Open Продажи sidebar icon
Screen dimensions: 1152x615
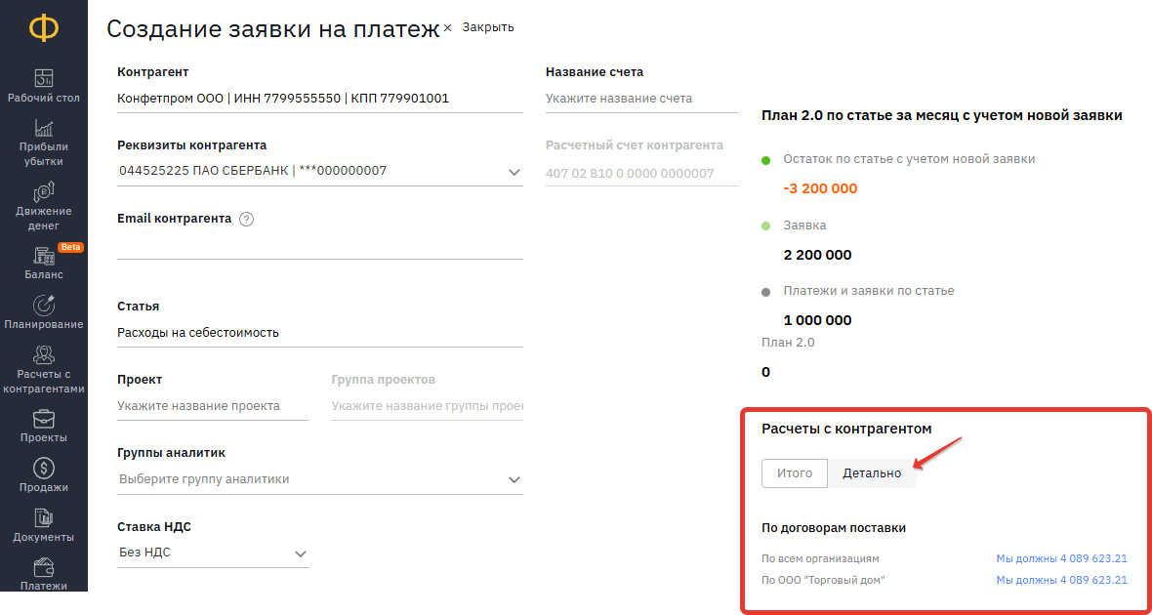coord(44,469)
